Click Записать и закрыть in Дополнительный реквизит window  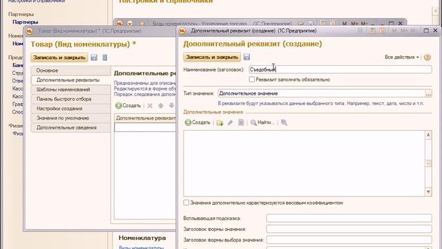pyautogui.click(x=212, y=57)
